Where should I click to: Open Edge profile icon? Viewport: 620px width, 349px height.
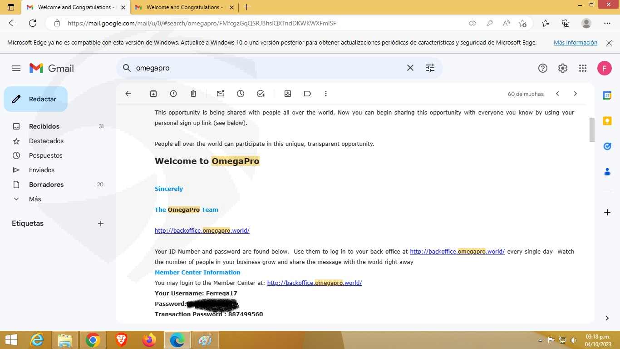[x=586, y=23]
